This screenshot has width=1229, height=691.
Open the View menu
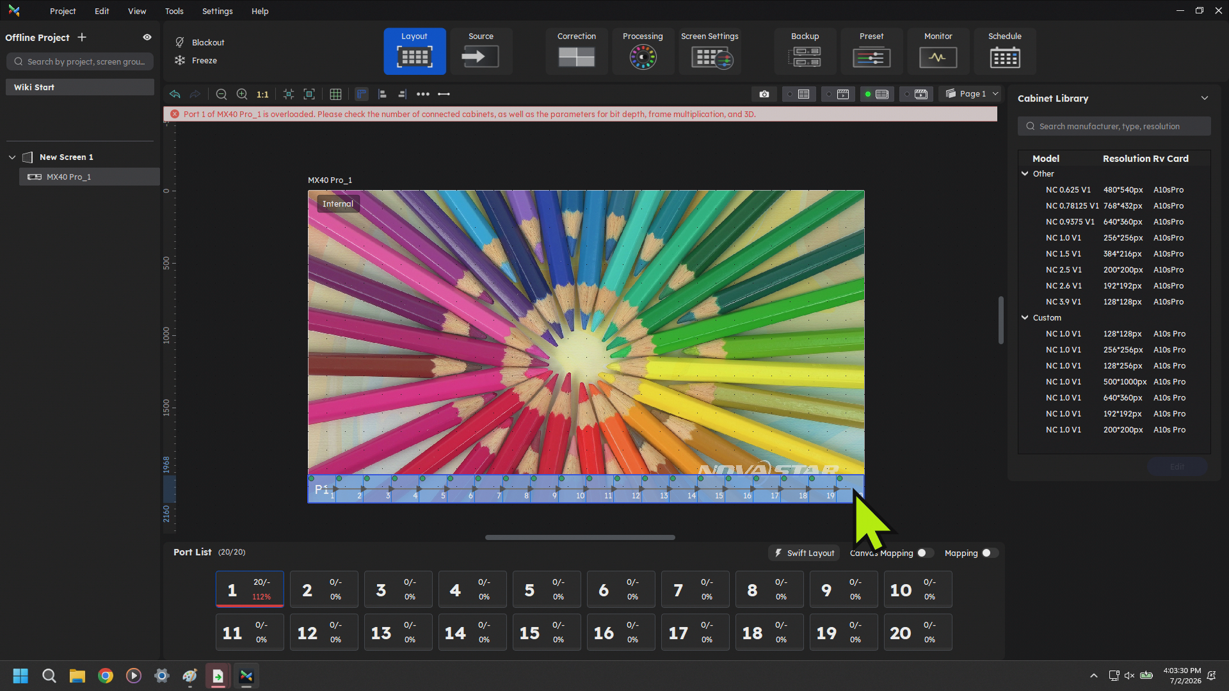[137, 11]
